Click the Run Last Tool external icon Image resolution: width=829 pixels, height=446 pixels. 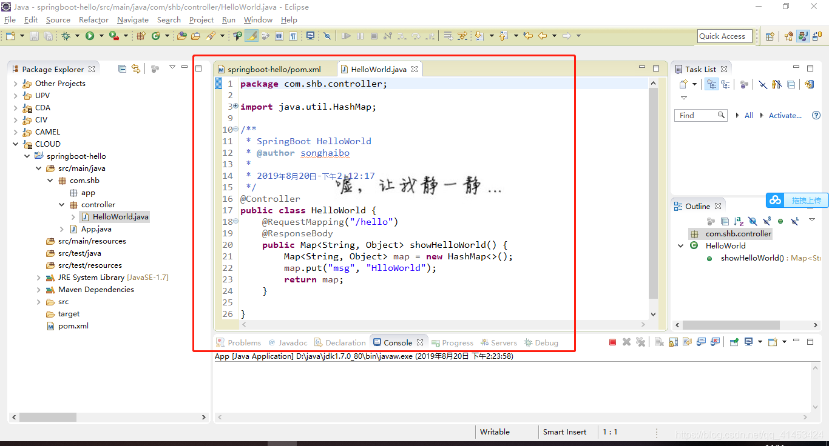113,36
